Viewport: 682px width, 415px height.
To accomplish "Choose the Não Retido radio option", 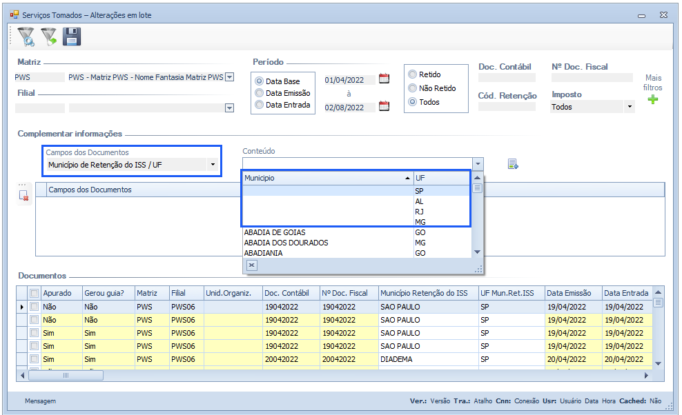I will pyautogui.click(x=413, y=88).
